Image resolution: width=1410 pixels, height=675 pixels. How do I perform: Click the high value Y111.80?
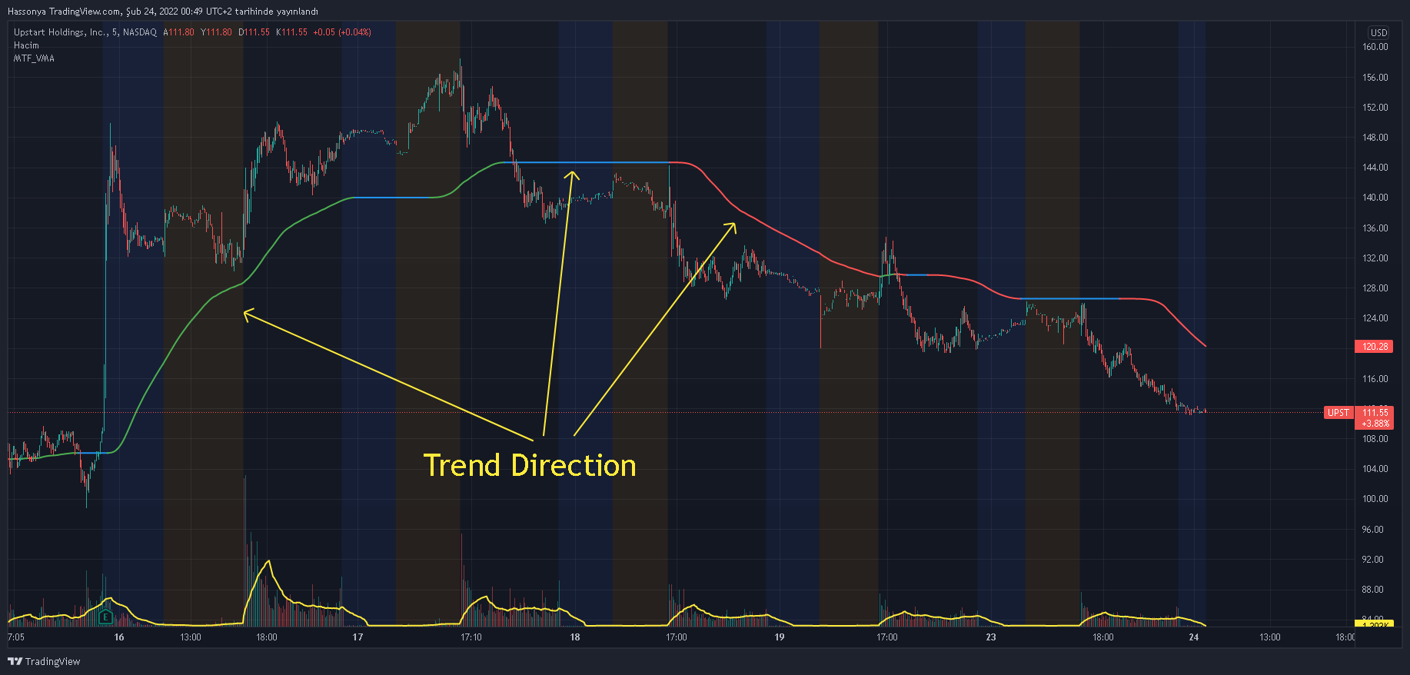216,32
